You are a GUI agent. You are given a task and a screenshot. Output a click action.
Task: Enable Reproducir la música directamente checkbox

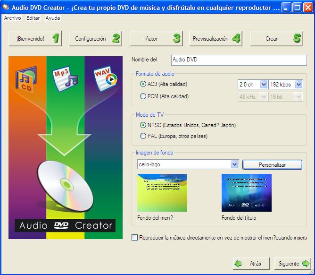[x=134, y=238]
